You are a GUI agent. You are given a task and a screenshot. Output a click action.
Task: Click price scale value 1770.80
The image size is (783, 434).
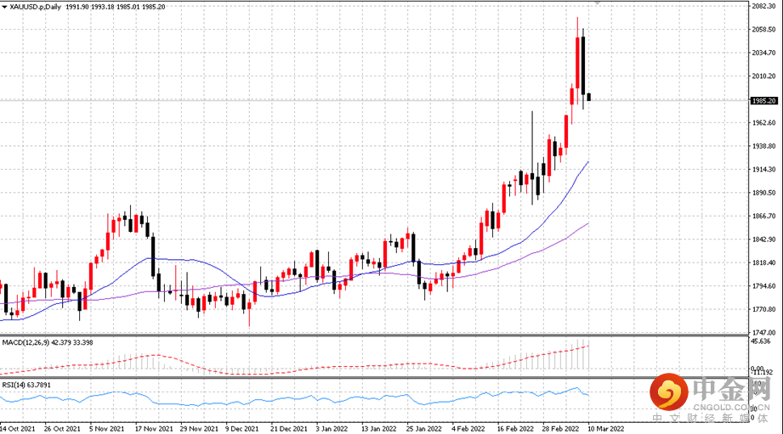(763, 310)
